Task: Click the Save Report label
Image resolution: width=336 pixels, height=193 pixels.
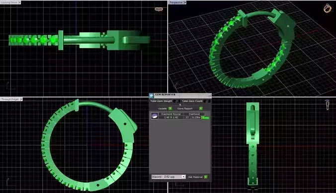Action: [185, 109]
